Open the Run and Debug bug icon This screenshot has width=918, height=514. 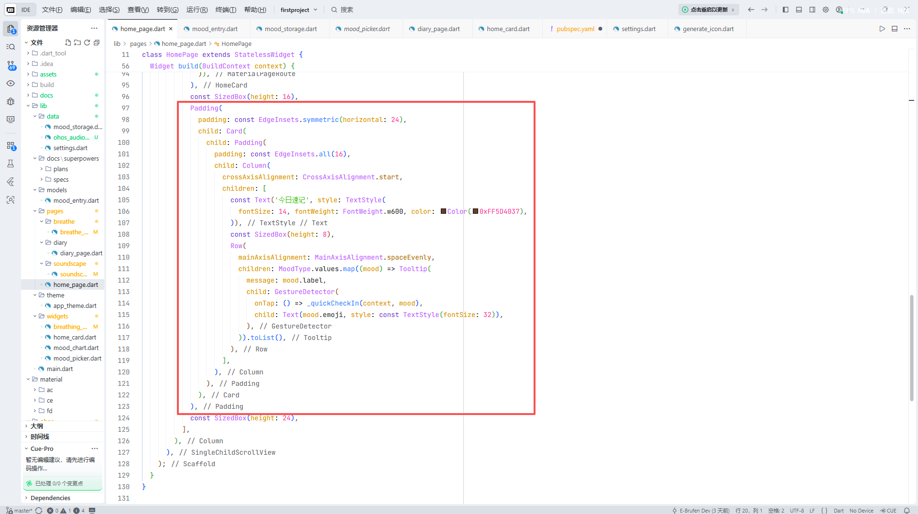coord(11,101)
